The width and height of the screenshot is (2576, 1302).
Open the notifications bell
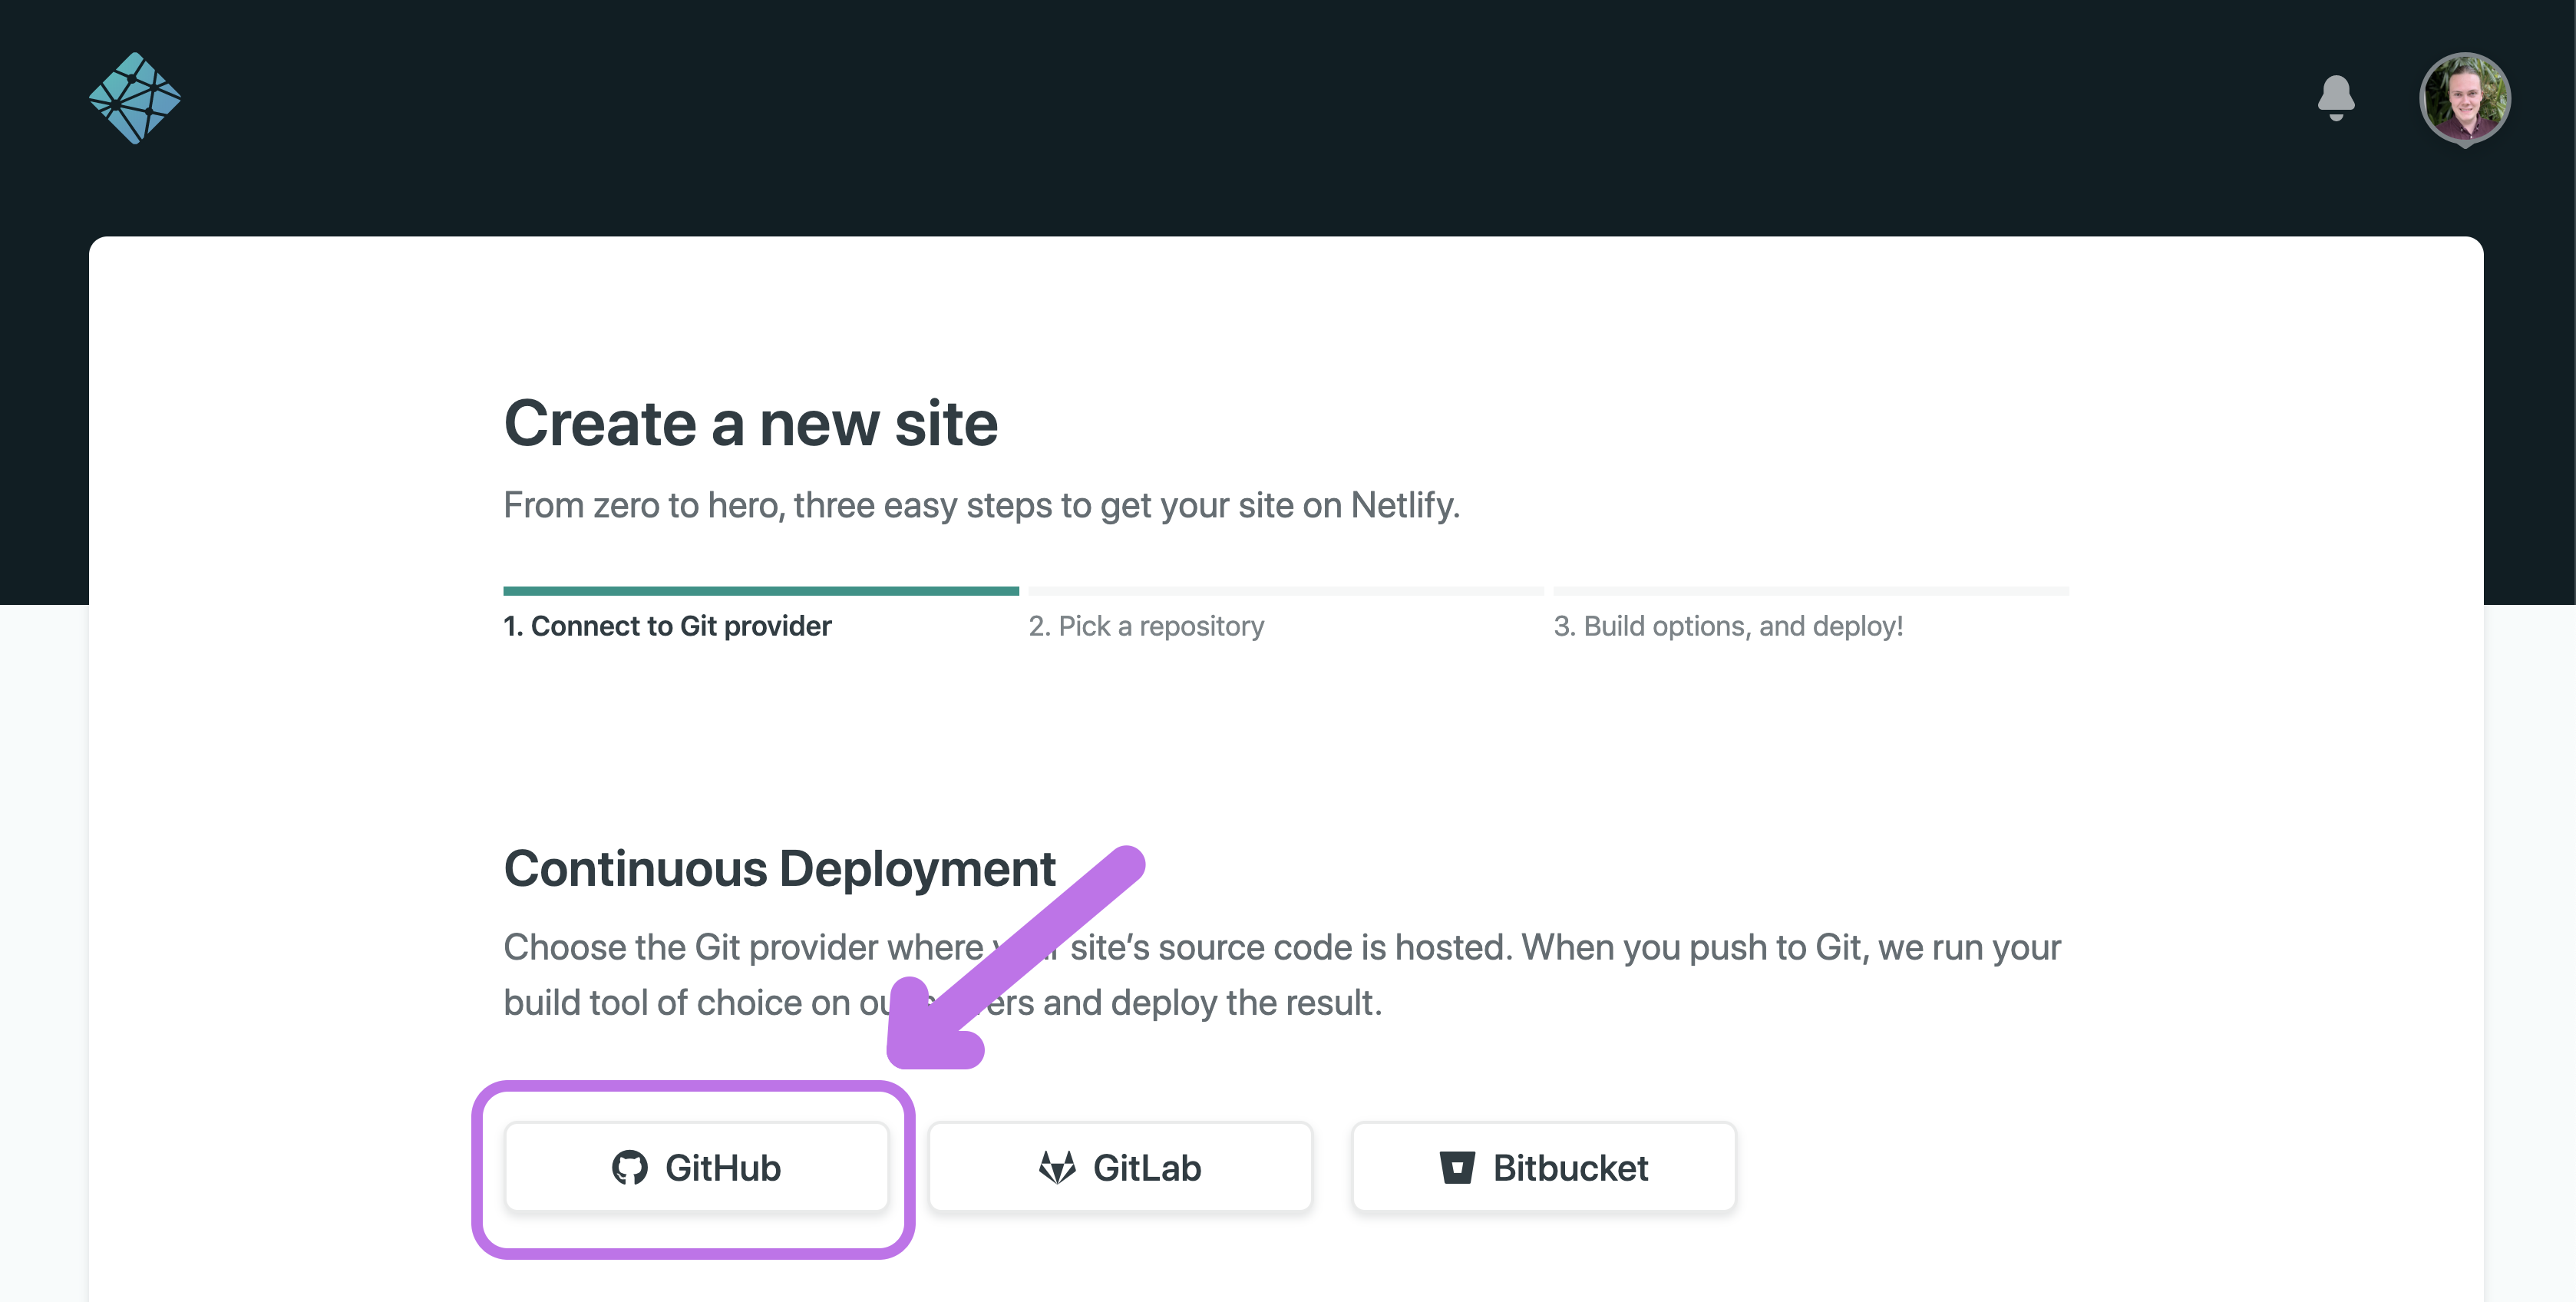click(x=2336, y=98)
